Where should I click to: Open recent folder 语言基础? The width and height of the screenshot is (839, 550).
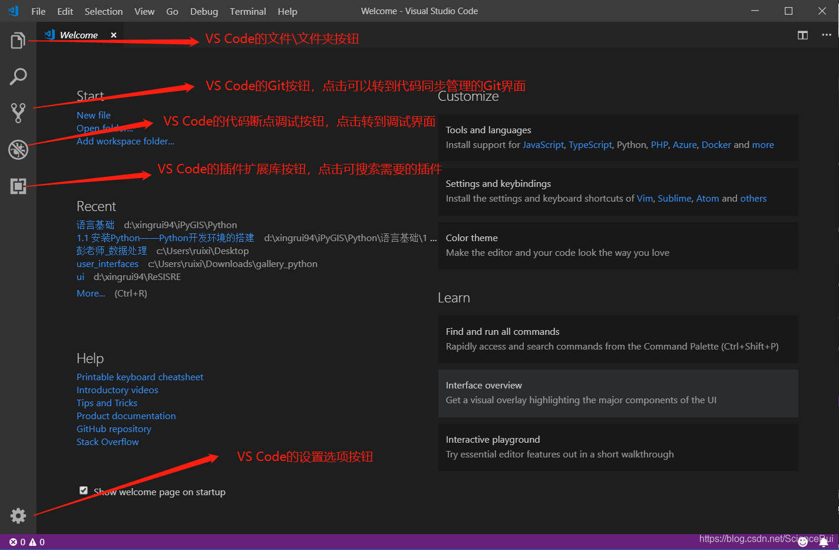[x=95, y=225]
